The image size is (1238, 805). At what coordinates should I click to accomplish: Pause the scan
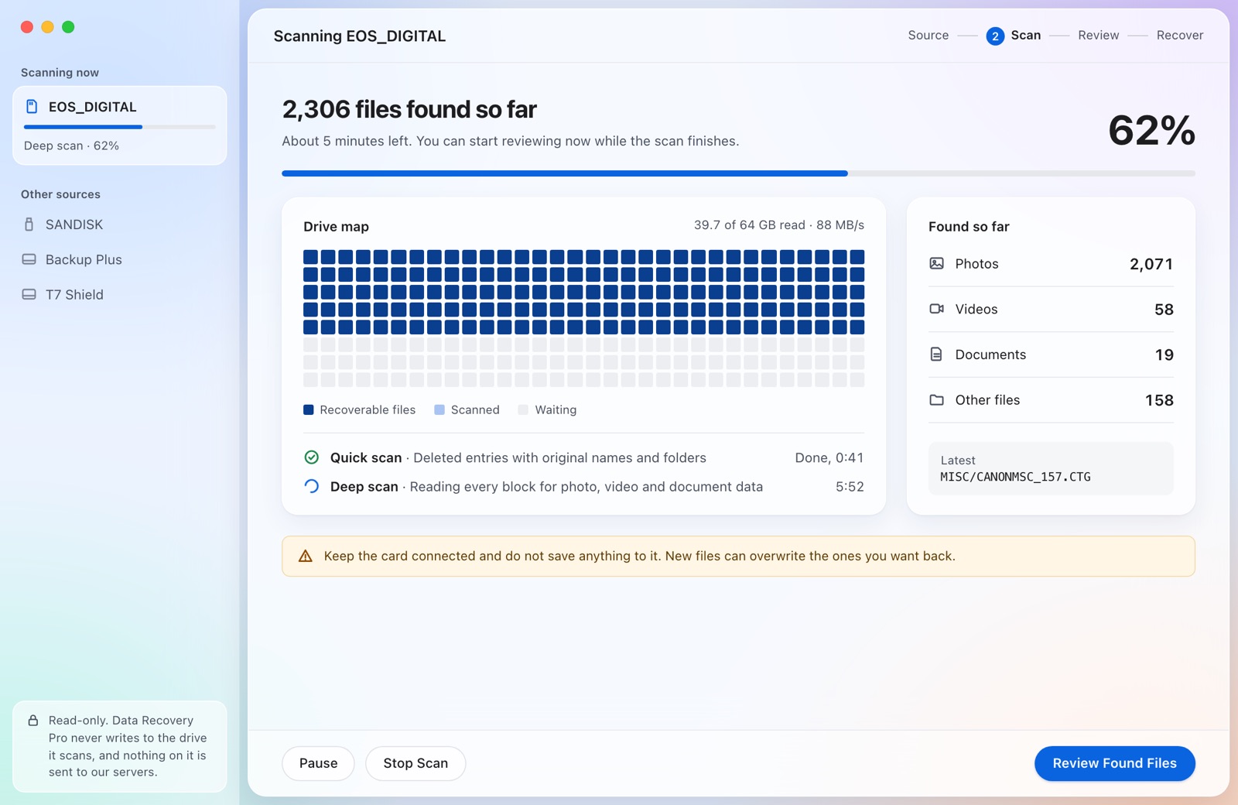[318, 763]
